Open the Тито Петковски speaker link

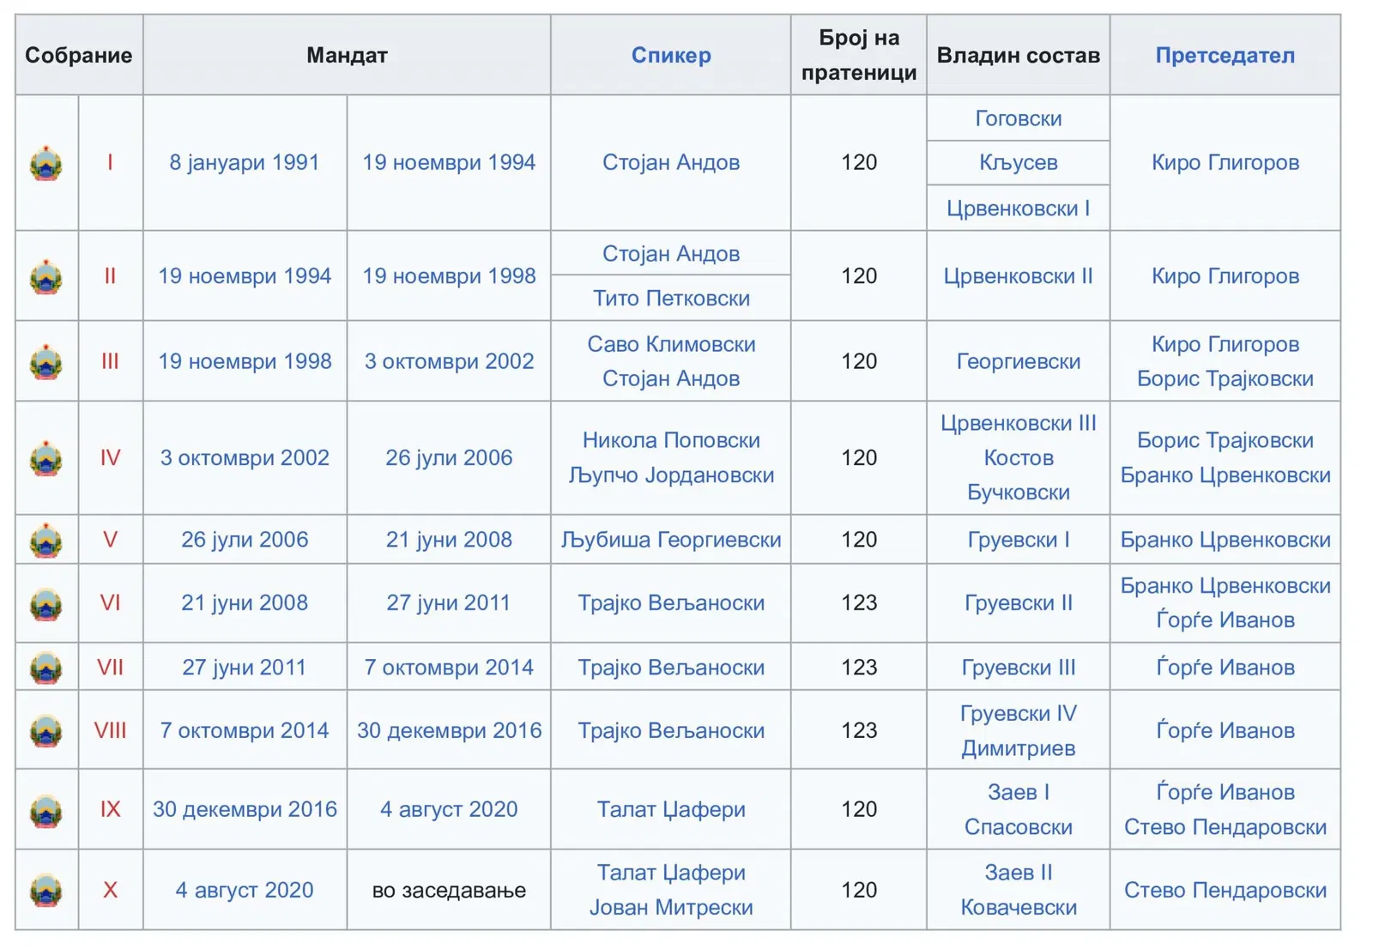670,299
